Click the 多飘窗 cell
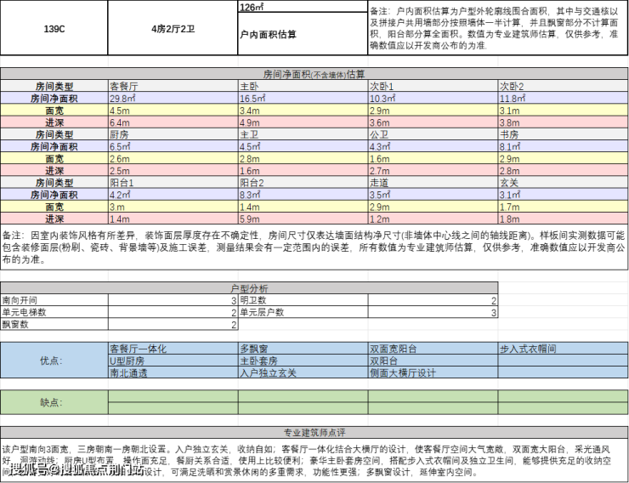This screenshot has width=629, height=483. pos(303,348)
